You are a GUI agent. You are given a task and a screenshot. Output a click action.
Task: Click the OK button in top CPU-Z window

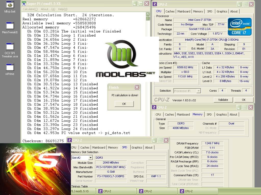click(x=244, y=100)
